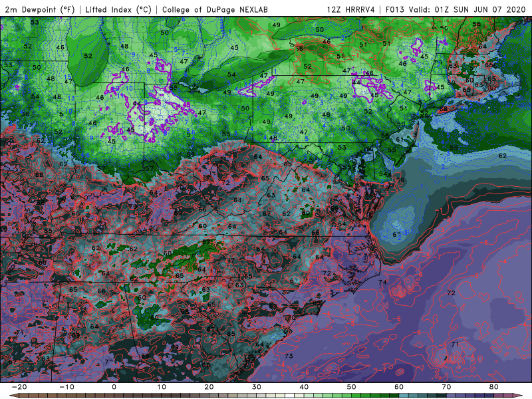Click the '0' label on the color scale
This screenshot has height=399, width=532.
114,387
